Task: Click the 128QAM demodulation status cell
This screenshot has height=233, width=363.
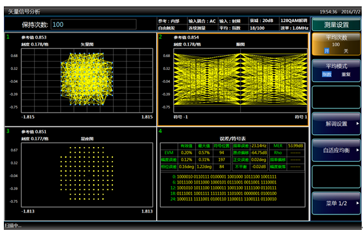Action: 294,21
